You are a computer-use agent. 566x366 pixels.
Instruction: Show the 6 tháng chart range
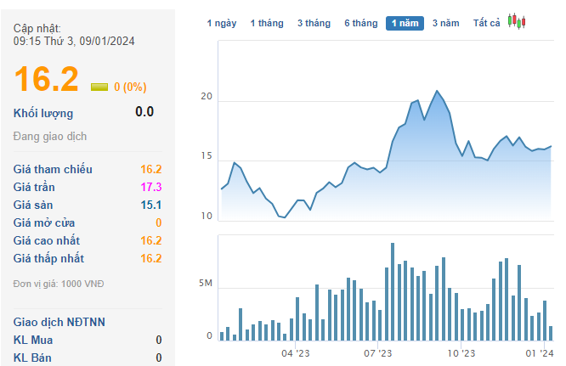[361, 24]
